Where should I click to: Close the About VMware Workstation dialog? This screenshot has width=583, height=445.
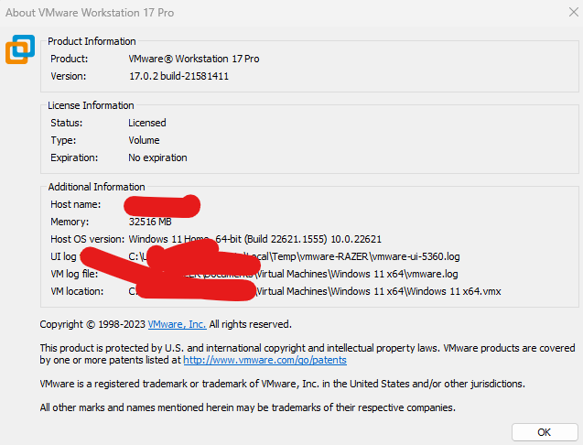pos(574,12)
